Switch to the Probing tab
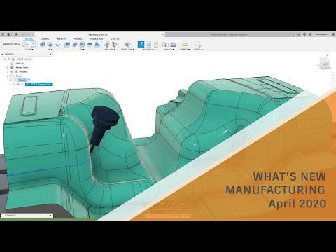This screenshot has width=336, height=252. [x=78, y=38]
